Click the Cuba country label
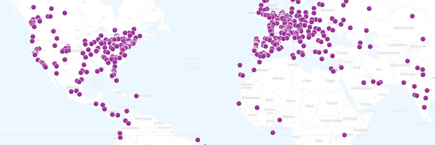The width and height of the screenshot is (435, 145). 119,92
